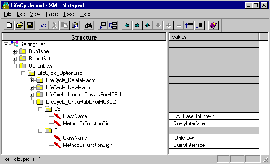This screenshot has width=270, height=164.
Task: Click the Open file toolbar icon
Action: (x=19, y=26)
